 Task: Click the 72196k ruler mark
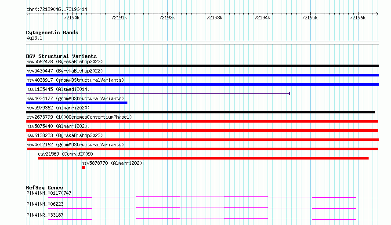(358, 18)
